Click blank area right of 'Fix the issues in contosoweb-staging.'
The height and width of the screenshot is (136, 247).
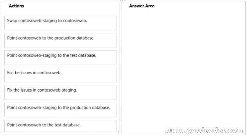click(x=97, y=93)
